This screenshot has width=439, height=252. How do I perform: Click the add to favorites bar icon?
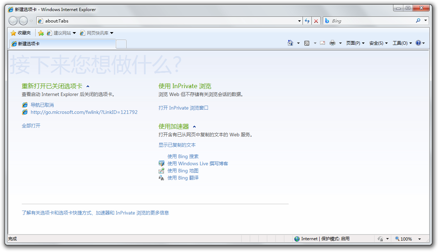tap(41, 33)
